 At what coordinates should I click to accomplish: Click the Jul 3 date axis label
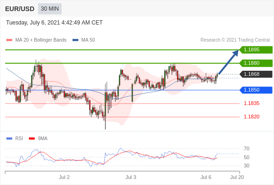click(130, 177)
